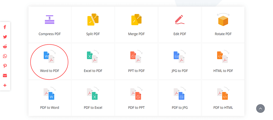Select the Split PDF icon
273x120 pixels.
pyautogui.click(x=93, y=19)
